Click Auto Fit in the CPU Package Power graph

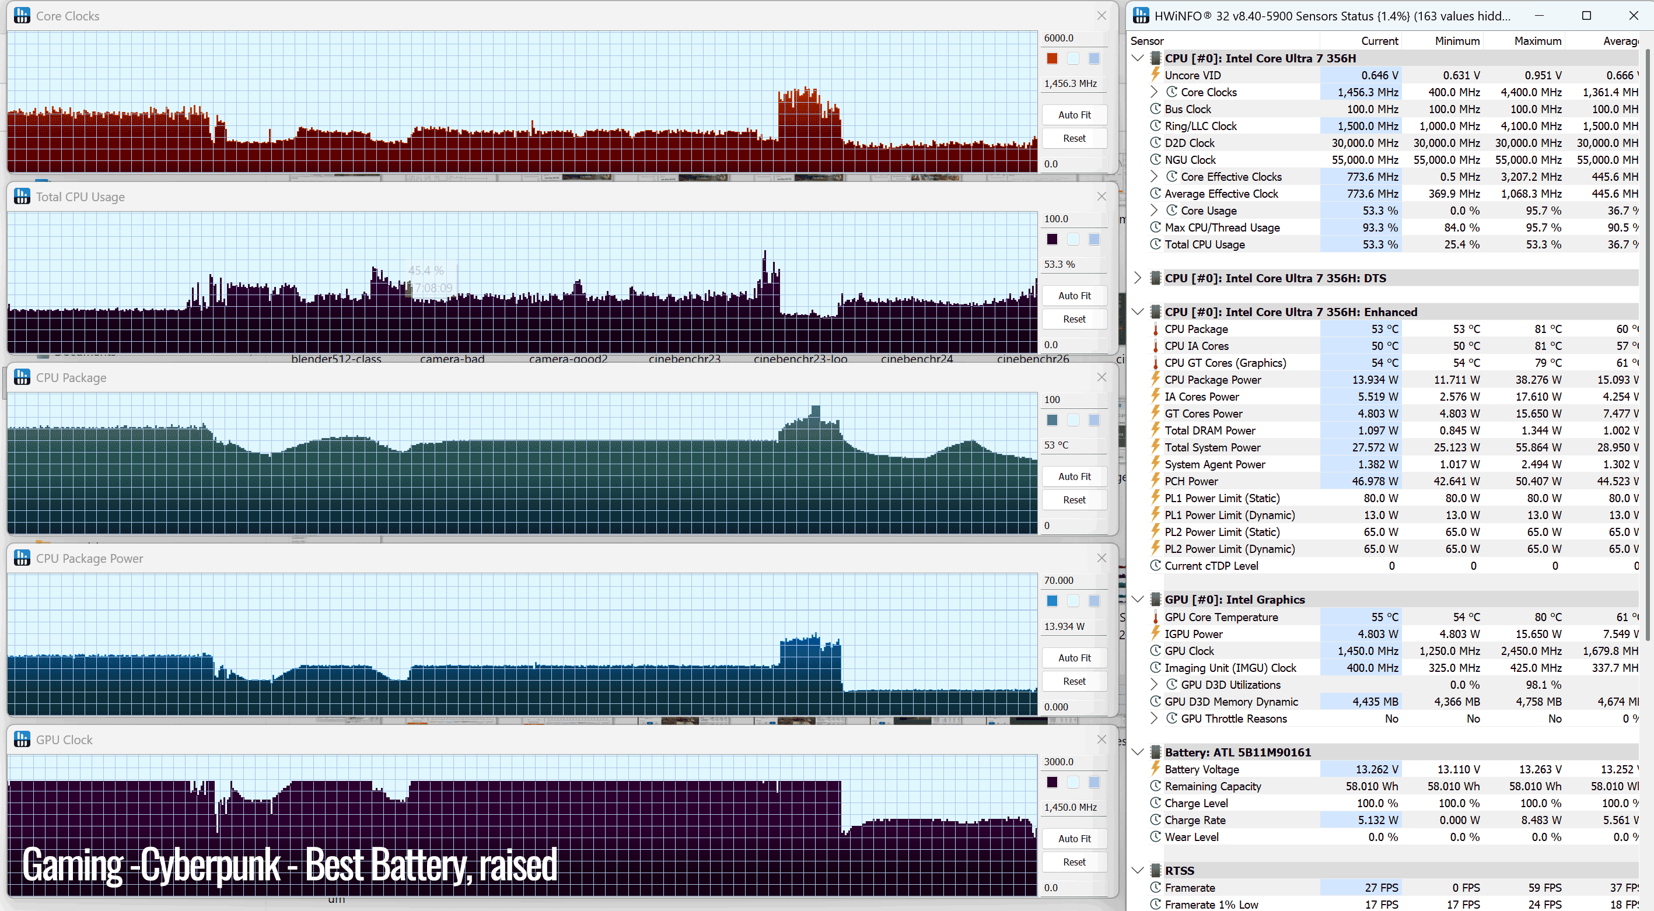click(1074, 658)
